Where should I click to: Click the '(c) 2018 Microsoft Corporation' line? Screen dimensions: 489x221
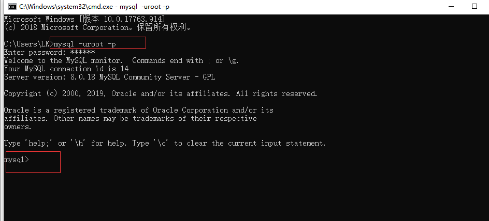tap(97, 27)
